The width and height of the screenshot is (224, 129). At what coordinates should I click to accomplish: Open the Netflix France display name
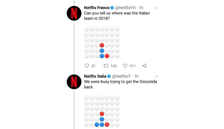(x=97, y=8)
